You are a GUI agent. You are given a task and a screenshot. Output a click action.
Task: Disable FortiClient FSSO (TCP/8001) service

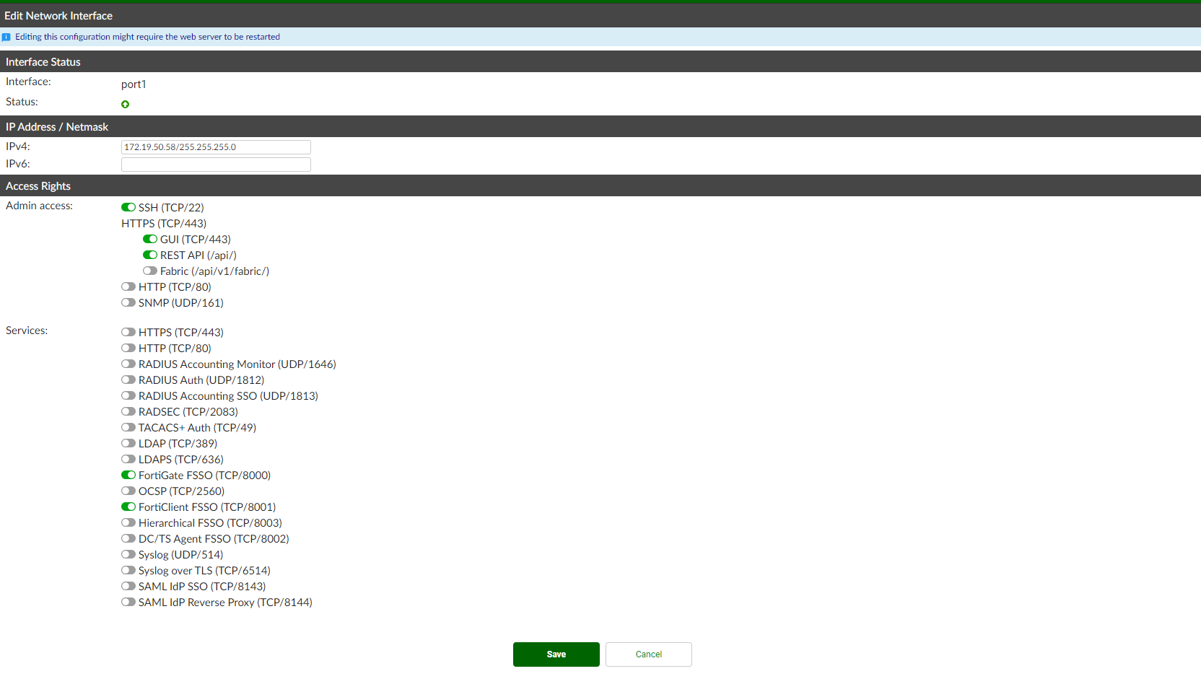tap(128, 507)
